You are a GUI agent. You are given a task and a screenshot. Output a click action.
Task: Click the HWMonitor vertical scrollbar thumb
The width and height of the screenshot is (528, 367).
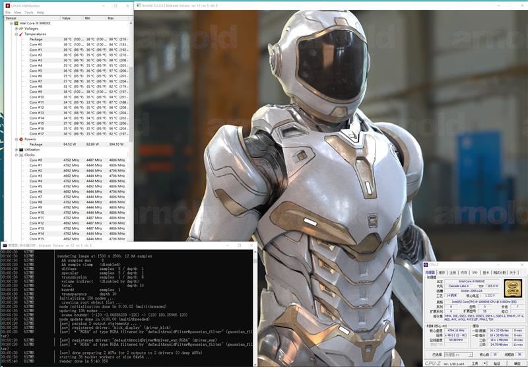[131, 104]
